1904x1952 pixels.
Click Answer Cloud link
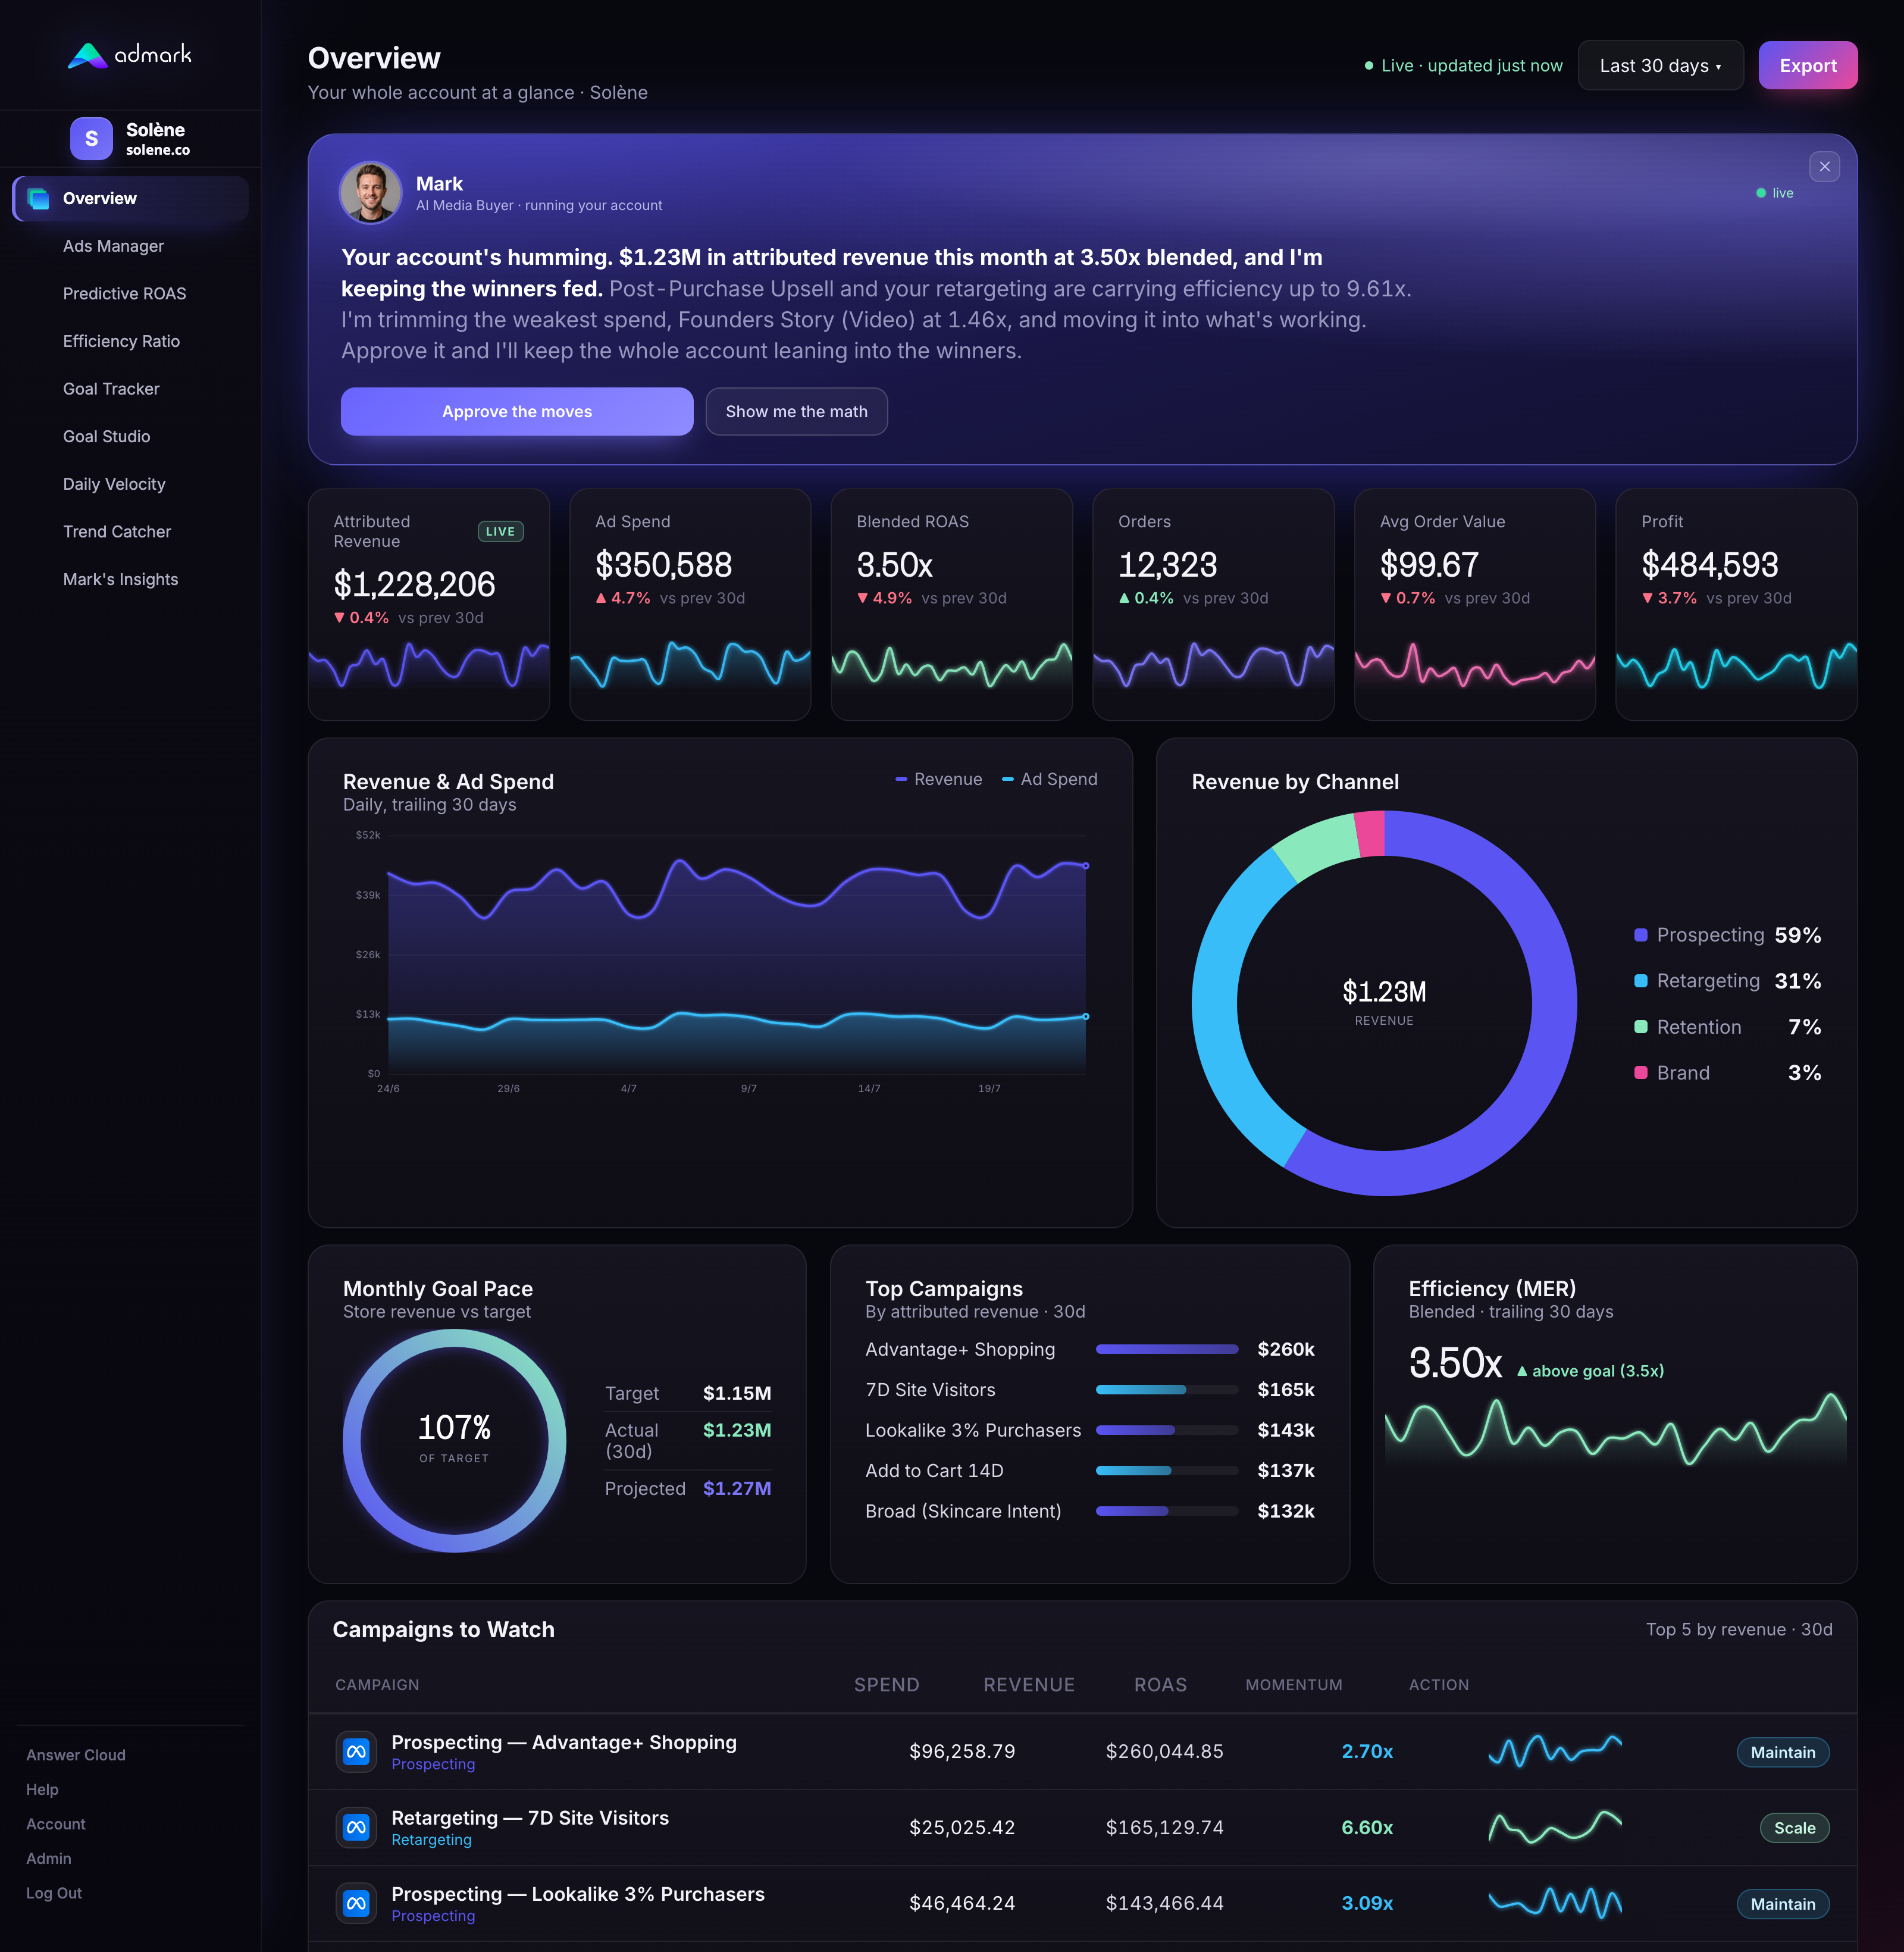click(76, 1755)
